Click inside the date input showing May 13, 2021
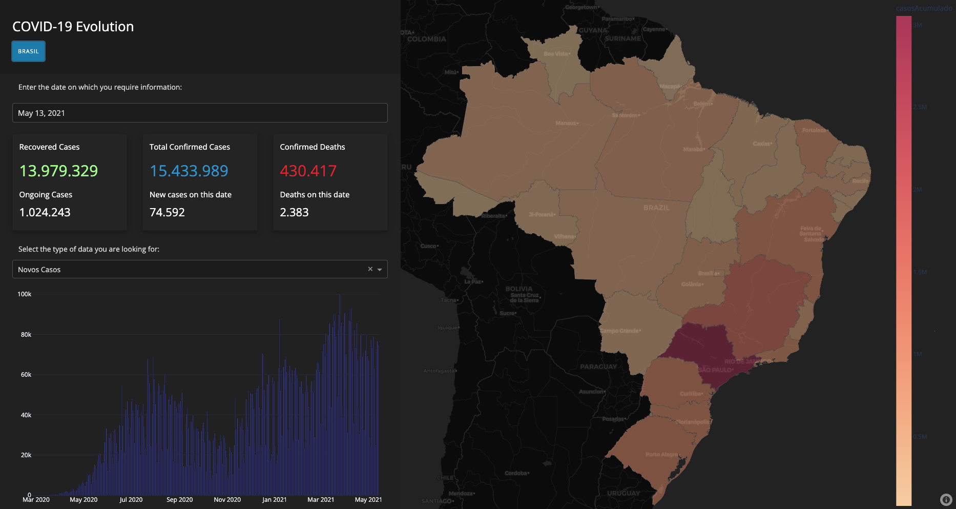Screen dimensions: 956x509 200,113
